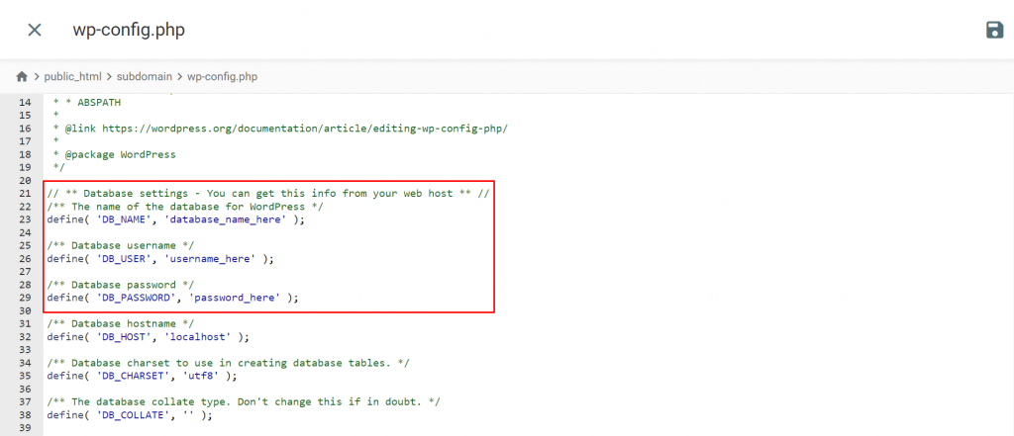
Task: Click 'DB_CHARSET' constant on line 35
Action: click(x=134, y=376)
